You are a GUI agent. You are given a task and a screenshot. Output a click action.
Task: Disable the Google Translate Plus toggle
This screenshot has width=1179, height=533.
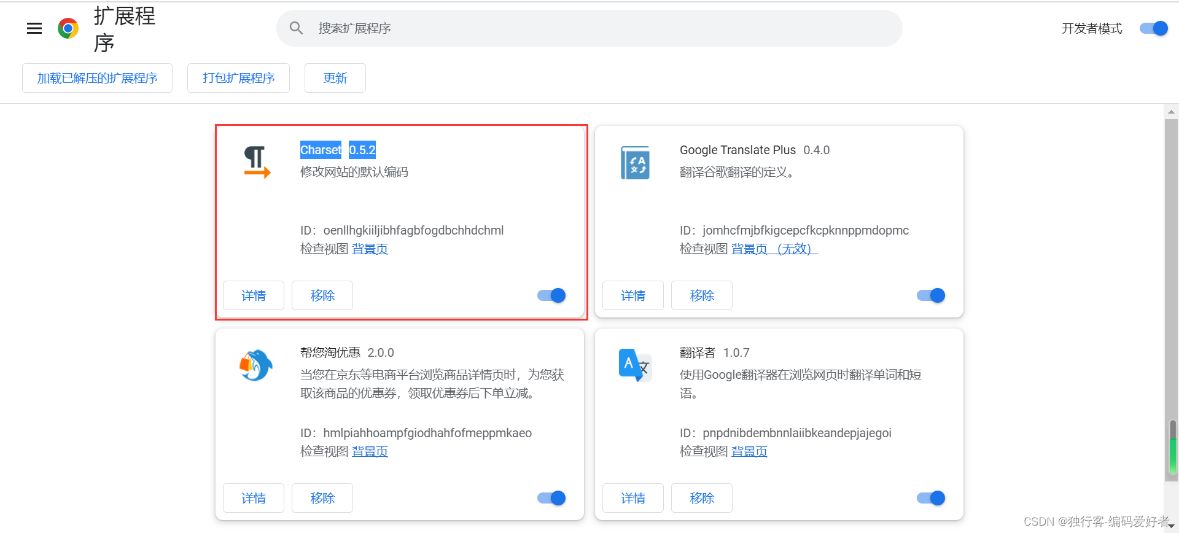tap(931, 295)
